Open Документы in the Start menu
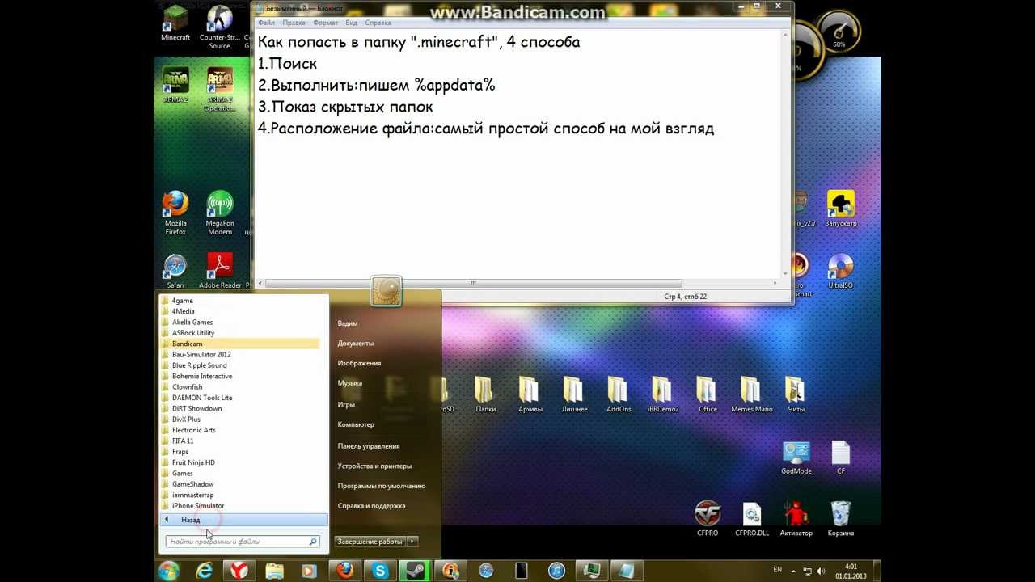1035x582 pixels. tap(355, 344)
